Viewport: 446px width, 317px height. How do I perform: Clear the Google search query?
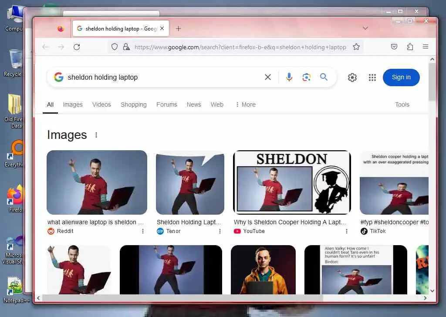pyautogui.click(x=268, y=77)
